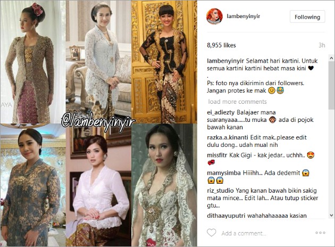Toggle the Following button

tap(307, 17)
